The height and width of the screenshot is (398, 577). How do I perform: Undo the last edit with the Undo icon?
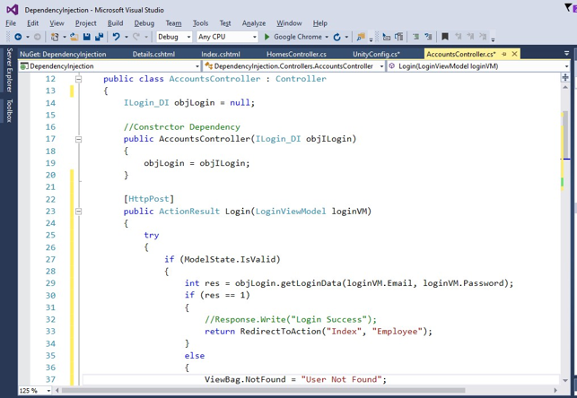[x=117, y=37]
